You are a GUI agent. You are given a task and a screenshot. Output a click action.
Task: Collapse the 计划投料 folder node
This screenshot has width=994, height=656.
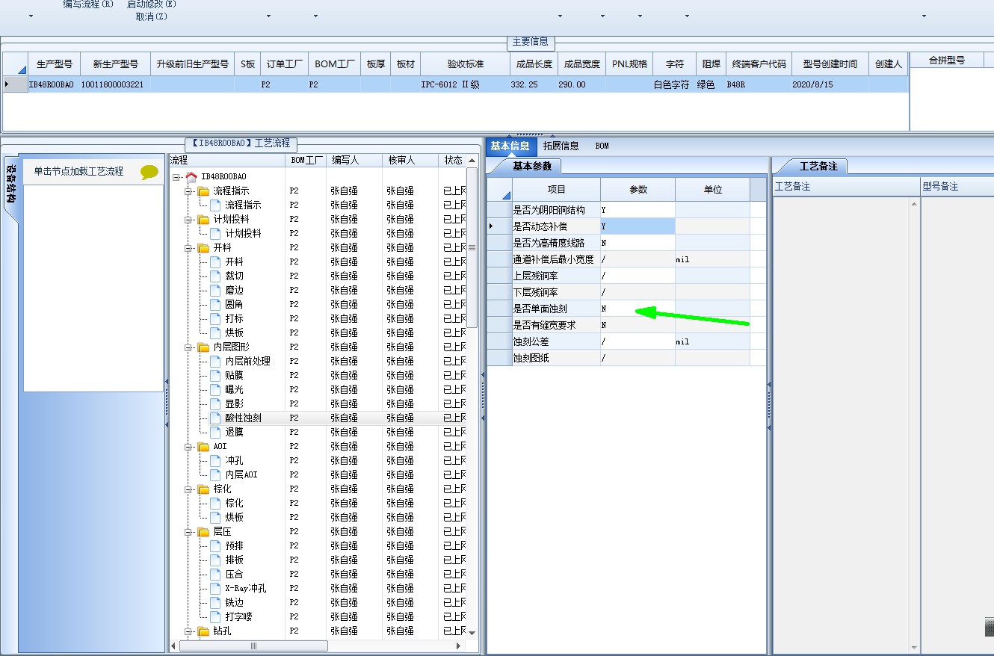tap(189, 219)
